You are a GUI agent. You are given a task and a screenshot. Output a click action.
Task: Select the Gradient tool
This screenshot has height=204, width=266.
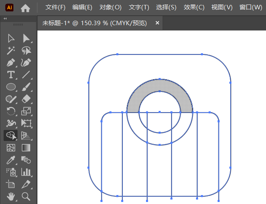point(26,148)
